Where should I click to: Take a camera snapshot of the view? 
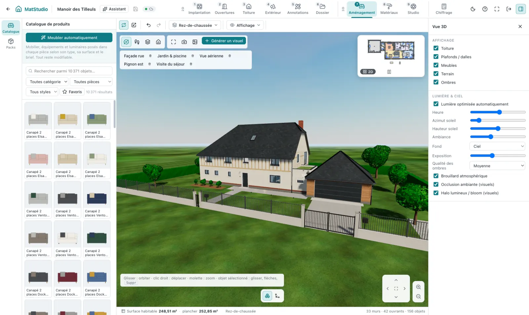click(x=184, y=42)
